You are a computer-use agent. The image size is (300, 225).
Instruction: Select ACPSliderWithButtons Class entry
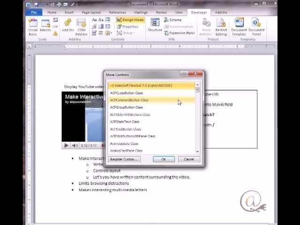[151, 114]
